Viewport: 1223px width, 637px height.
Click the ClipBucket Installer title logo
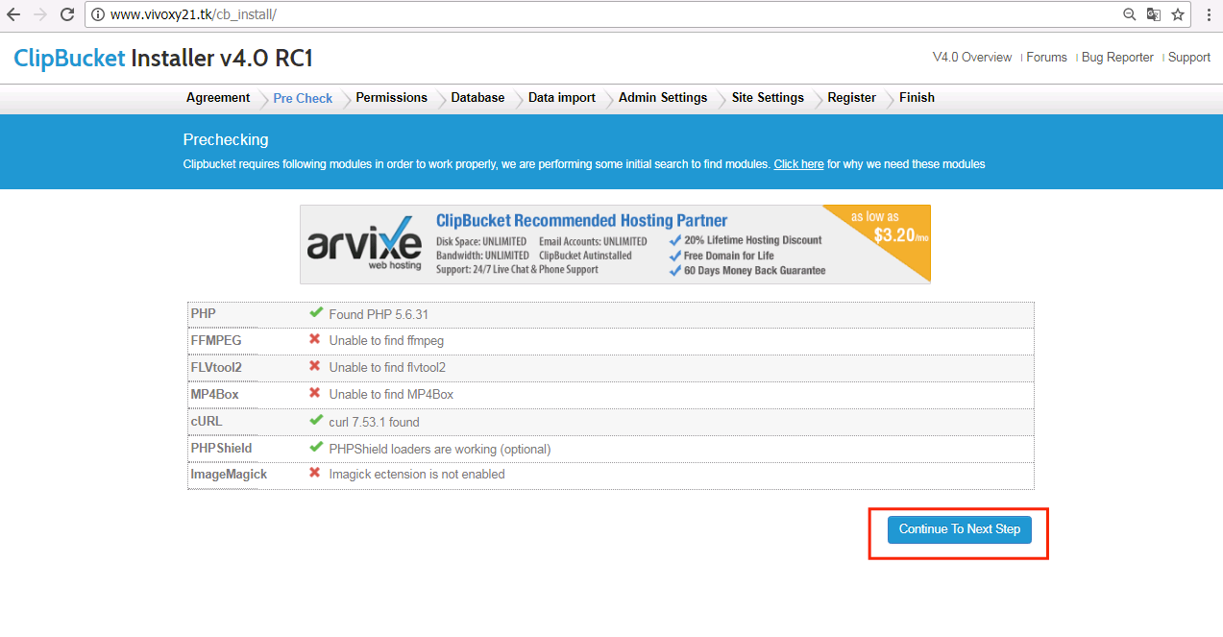coord(163,59)
